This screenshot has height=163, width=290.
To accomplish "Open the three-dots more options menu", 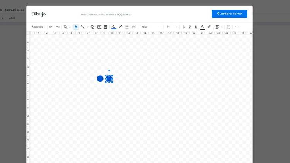I will pyautogui.click(x=237, y=27).
